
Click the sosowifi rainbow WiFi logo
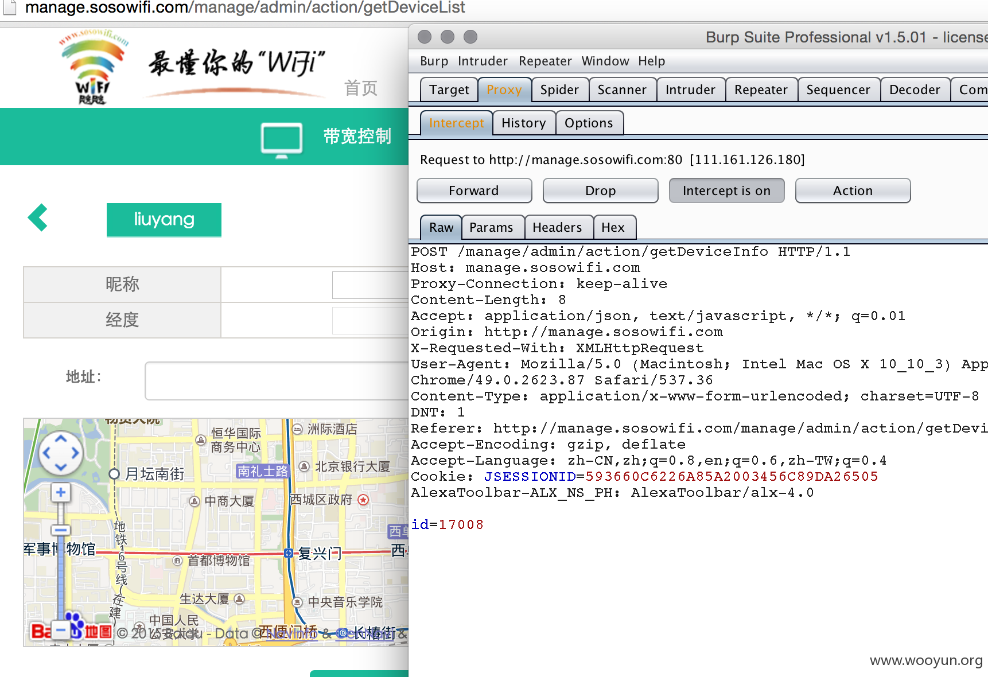click(x=93, y=67)
